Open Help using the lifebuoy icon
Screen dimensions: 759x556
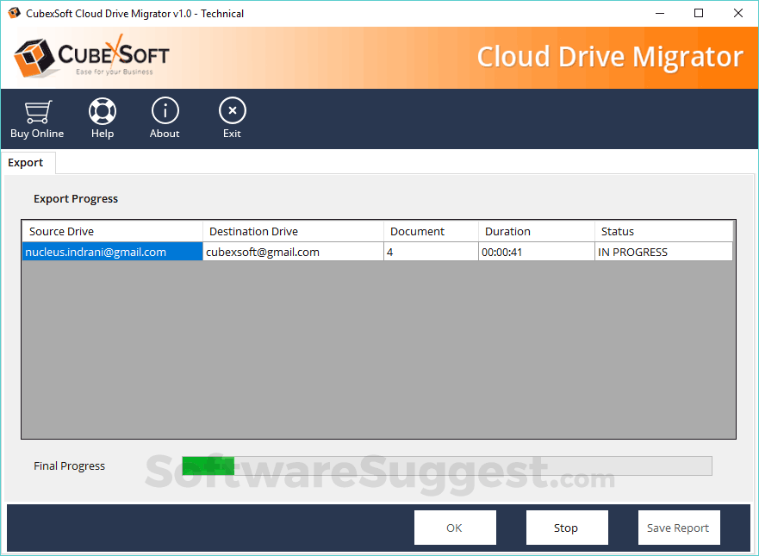coord(102,110)
